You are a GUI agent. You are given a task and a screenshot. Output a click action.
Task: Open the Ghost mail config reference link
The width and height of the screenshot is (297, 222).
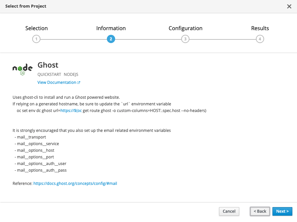point(75,183)
